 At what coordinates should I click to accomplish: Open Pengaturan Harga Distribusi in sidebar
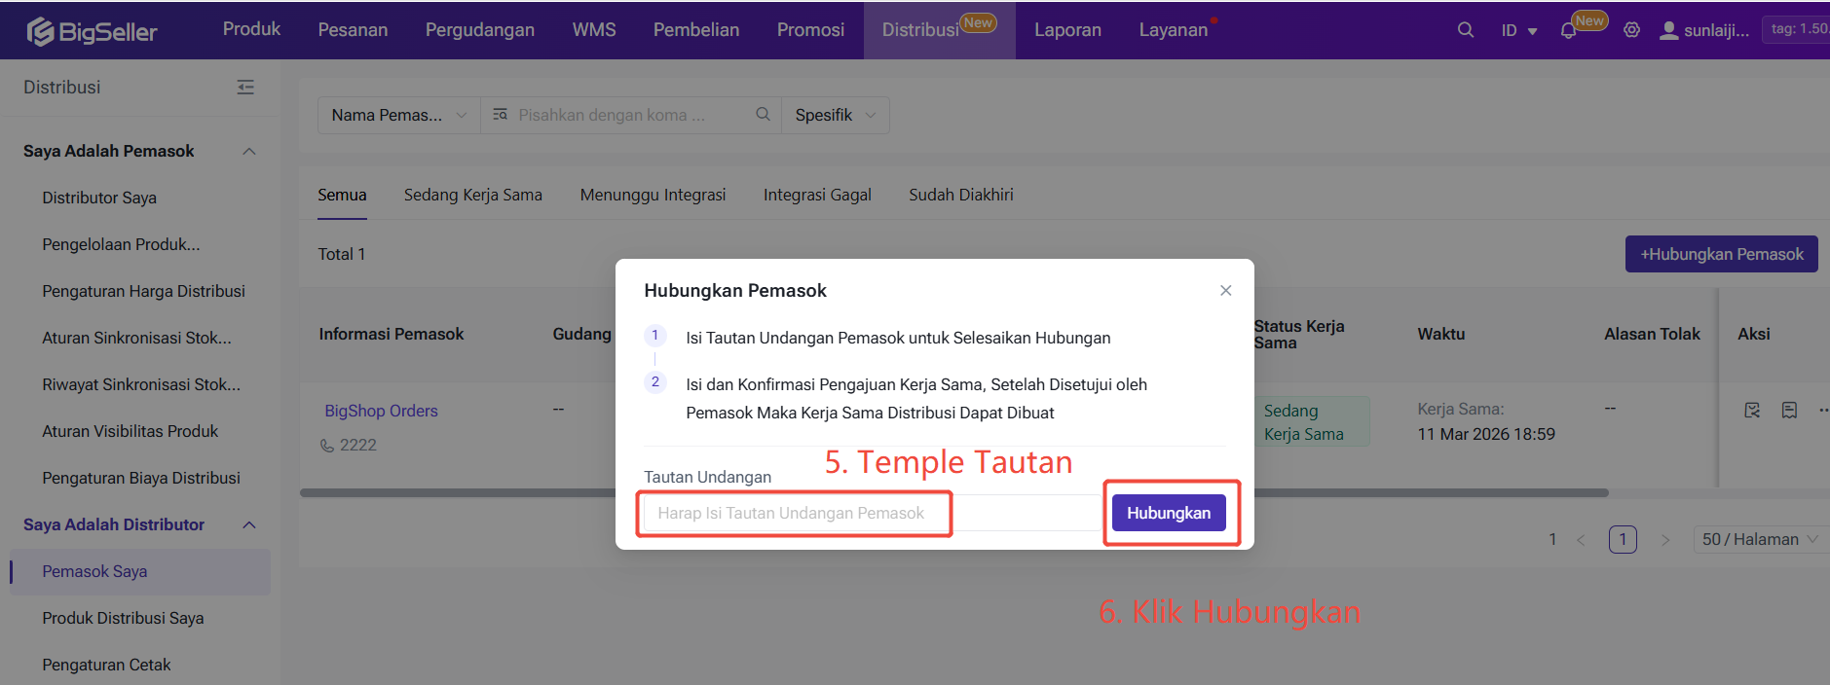pos(143,291)
